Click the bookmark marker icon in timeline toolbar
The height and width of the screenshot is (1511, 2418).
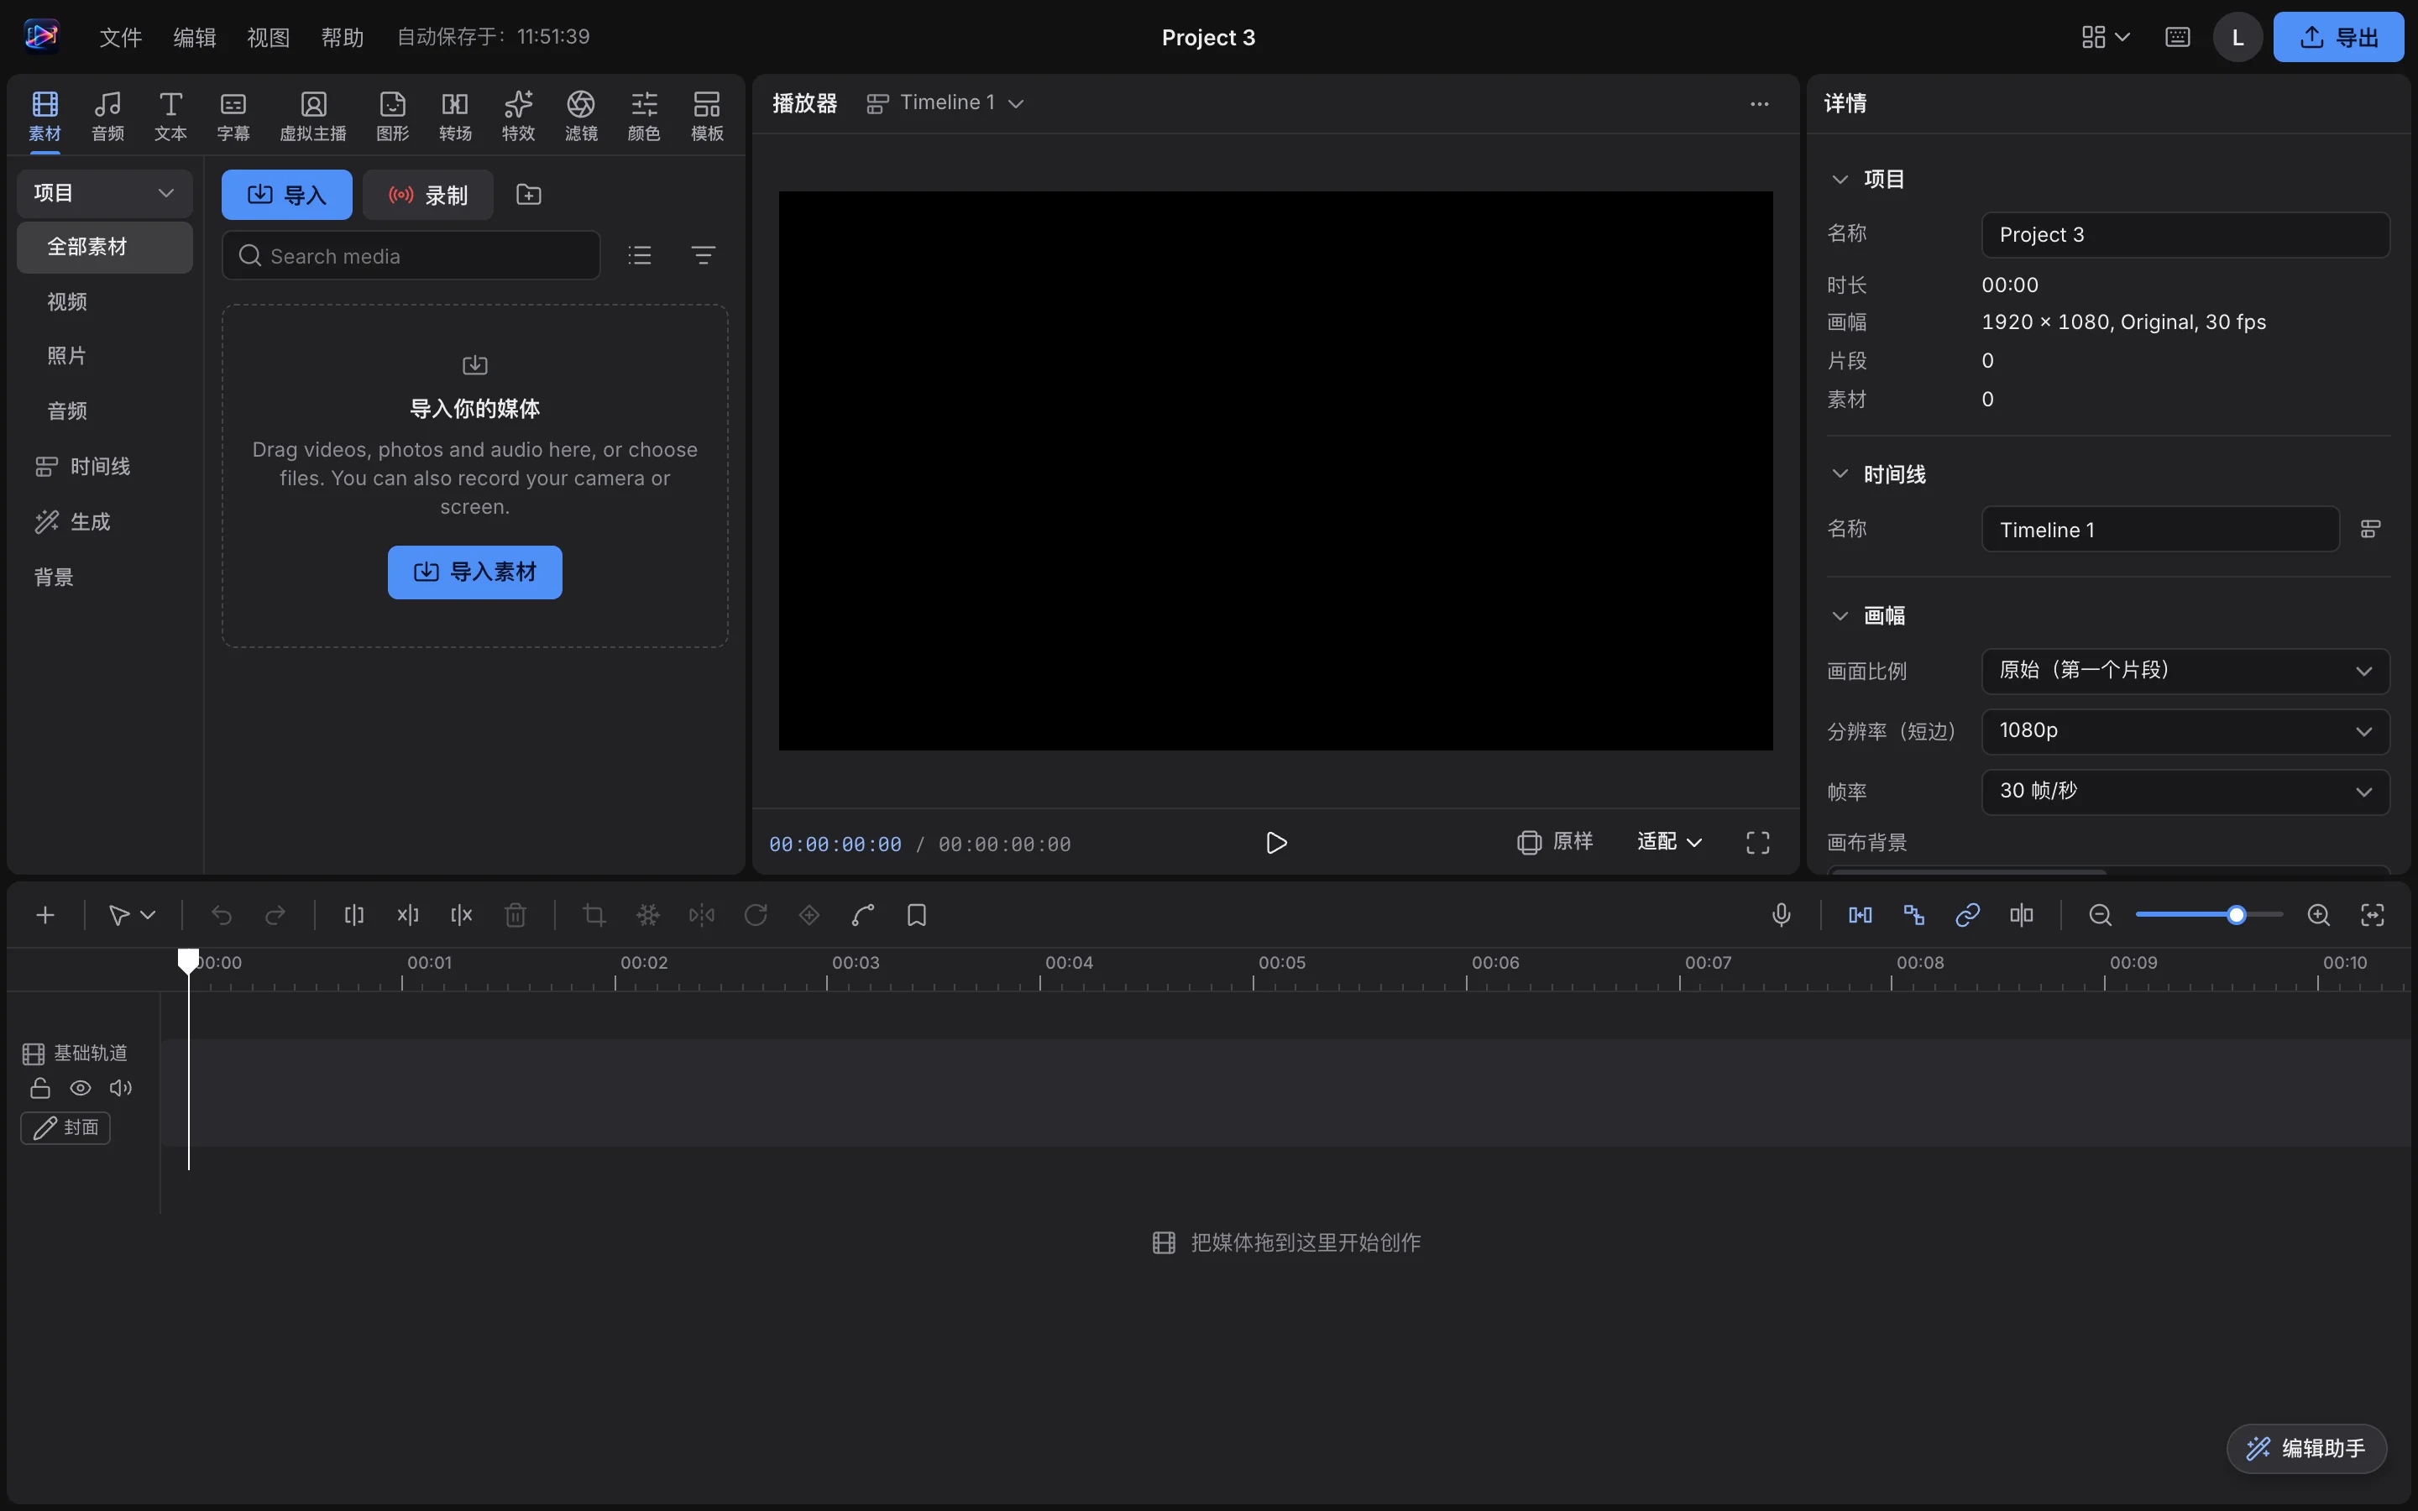(916, 914)
